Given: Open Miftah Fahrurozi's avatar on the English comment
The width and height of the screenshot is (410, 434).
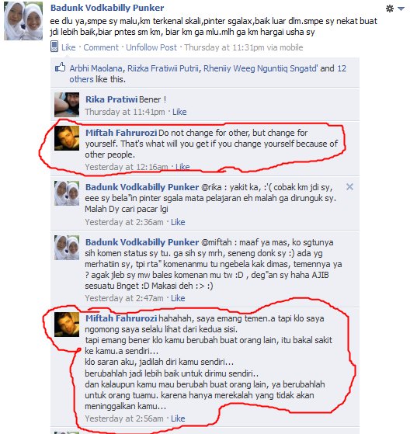Looking at the screenshot, I should pyautogui.click(x=67, y=138).
